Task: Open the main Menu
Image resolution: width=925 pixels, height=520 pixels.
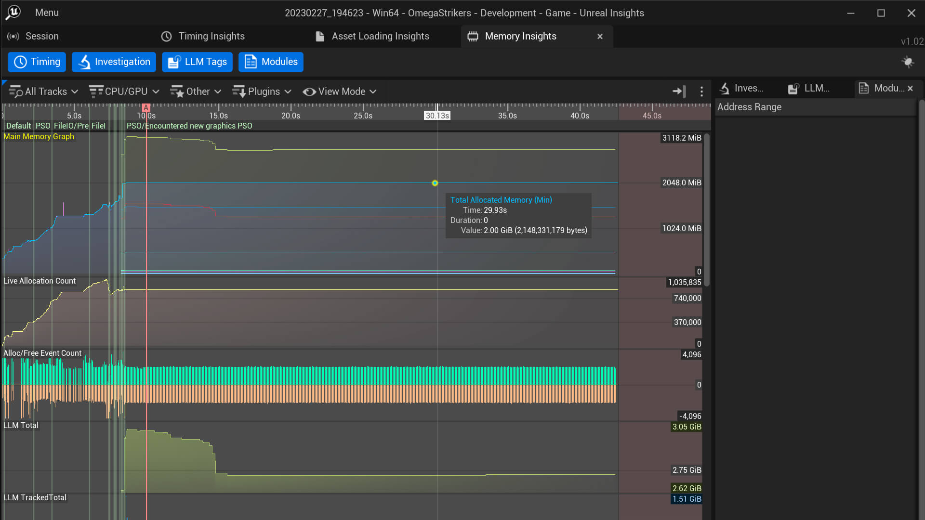Action: click(47, 13)
